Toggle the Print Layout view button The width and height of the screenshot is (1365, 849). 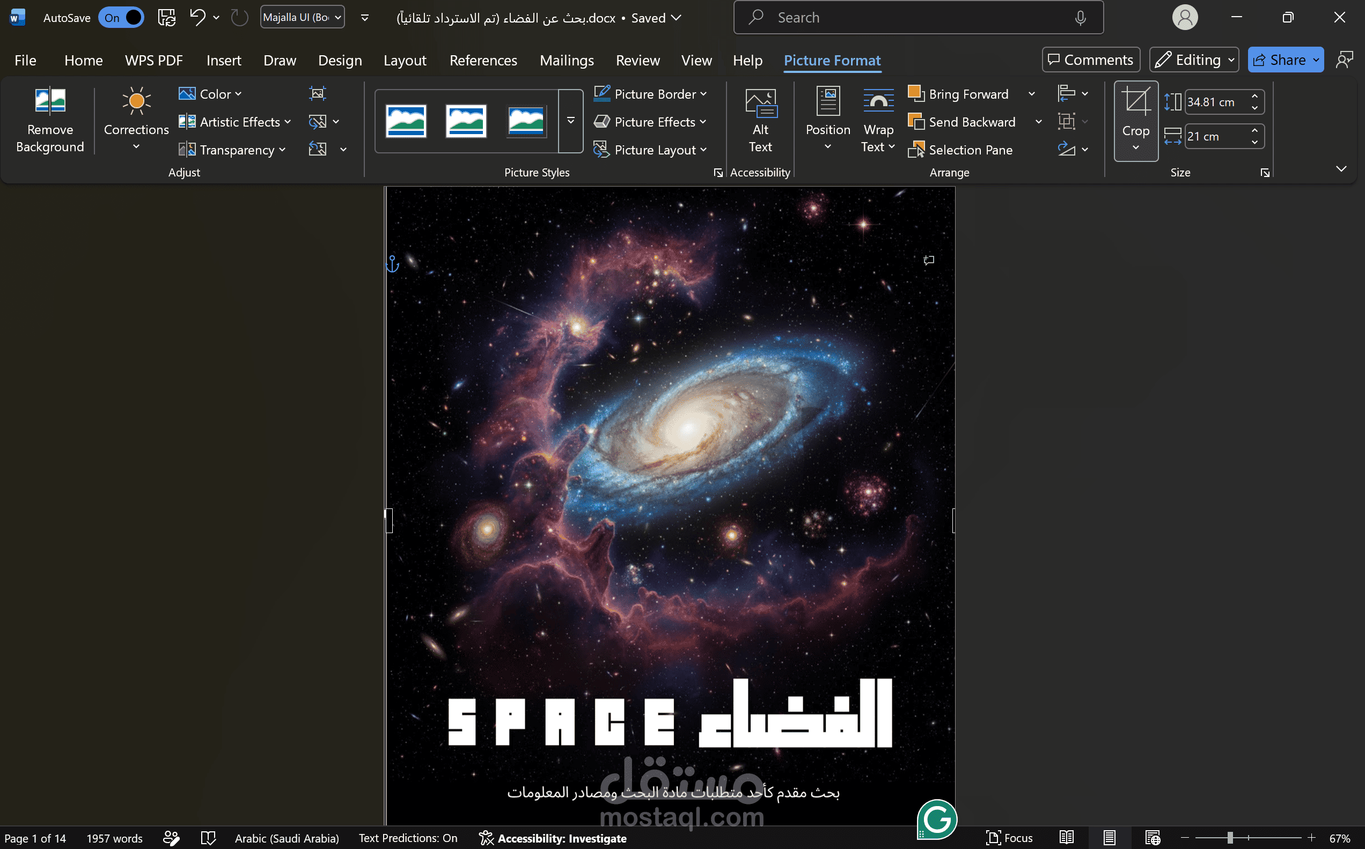1110,838
